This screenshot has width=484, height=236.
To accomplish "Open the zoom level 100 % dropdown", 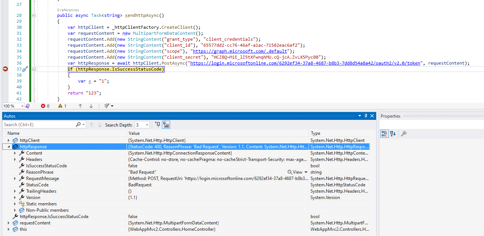I will 22,106.
